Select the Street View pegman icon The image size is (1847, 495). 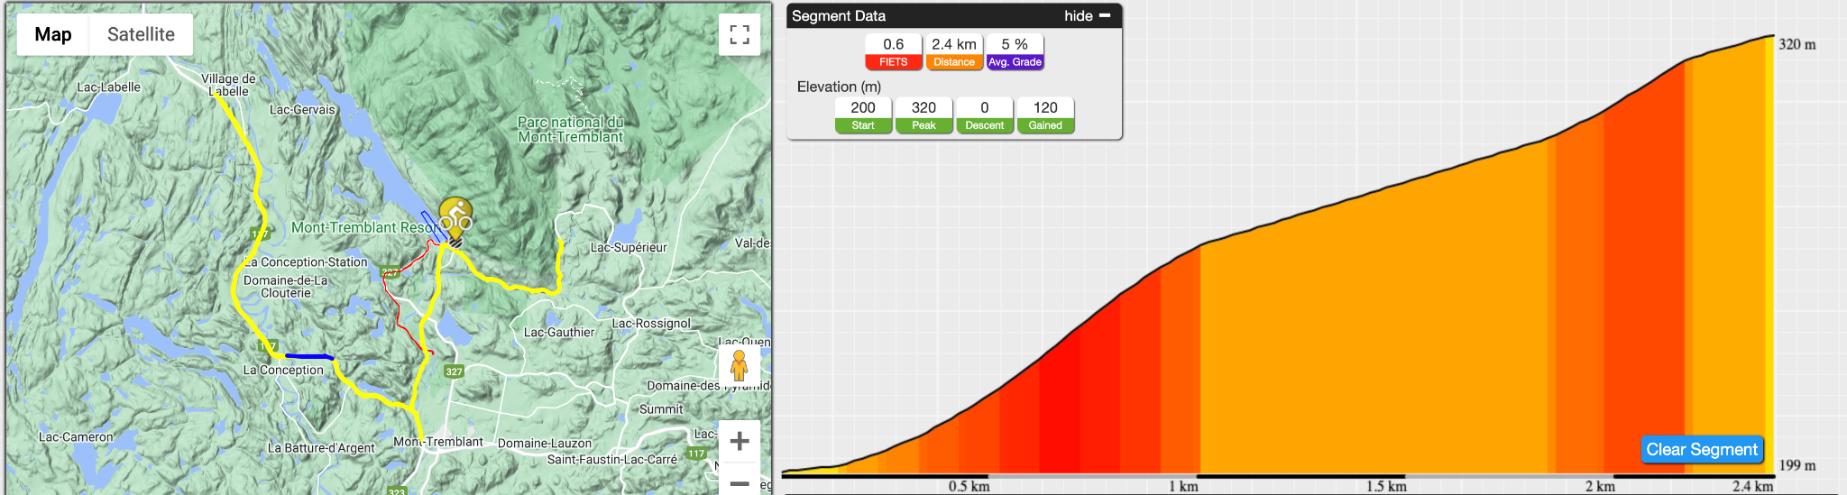click(x=739, y=366)
